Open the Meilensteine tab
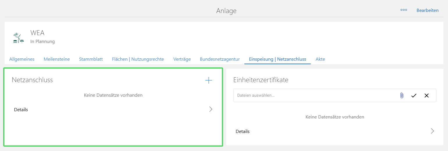Viewport: 448px width, 151px height. coord(57,59)
